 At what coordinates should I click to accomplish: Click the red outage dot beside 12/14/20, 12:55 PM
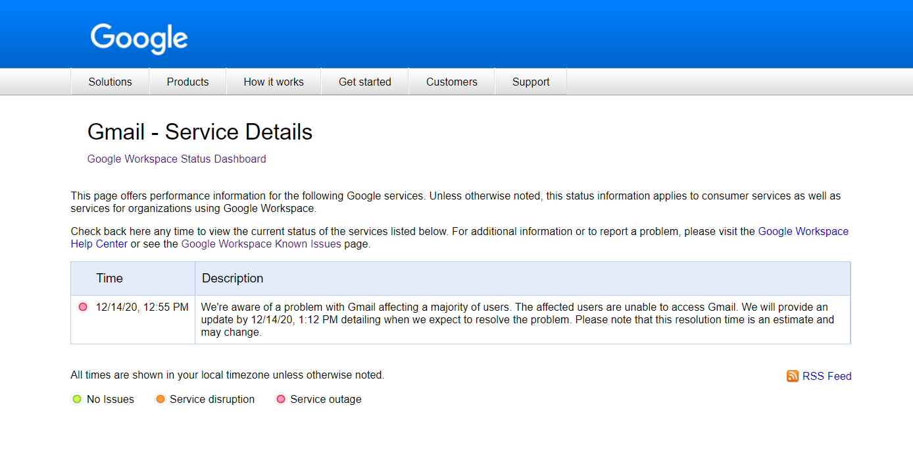point(83,307)
